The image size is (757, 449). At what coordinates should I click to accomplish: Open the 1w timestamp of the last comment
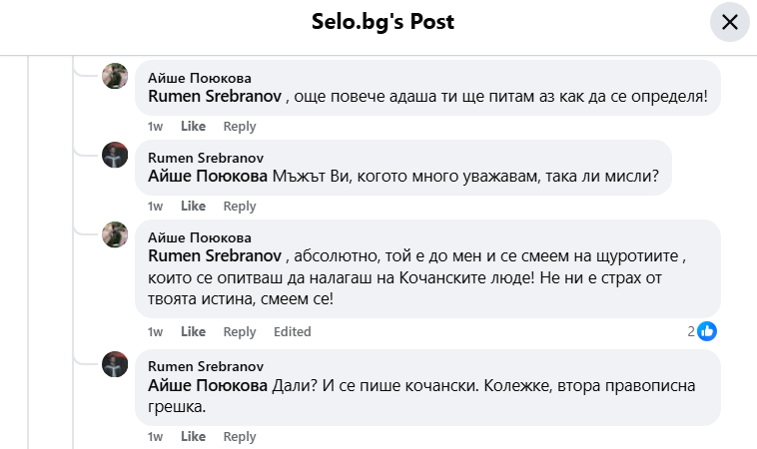(156, 437)
